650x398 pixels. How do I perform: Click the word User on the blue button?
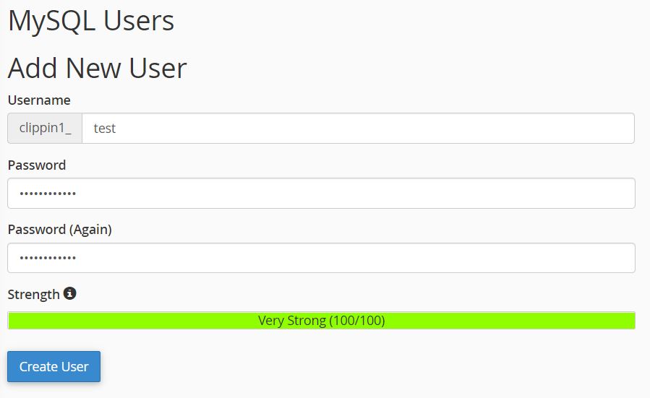(x=75, y=366)
